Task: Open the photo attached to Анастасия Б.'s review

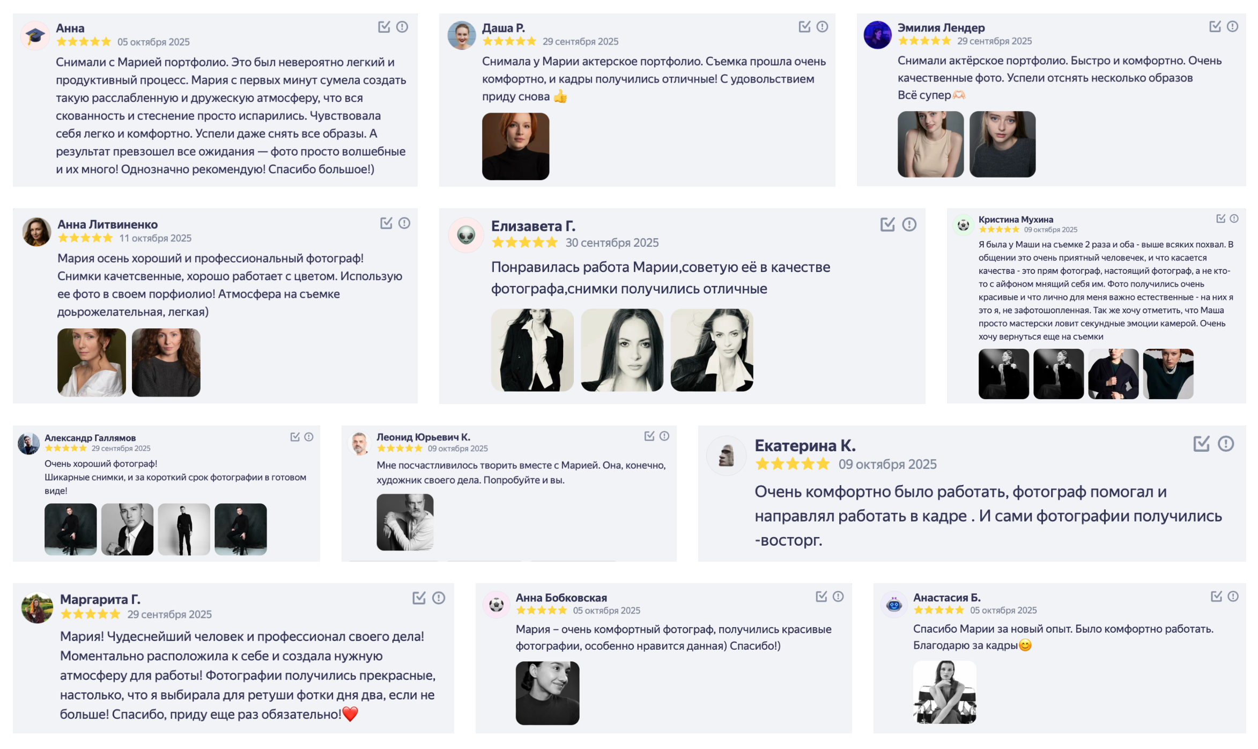Action: tap(945, 692)
